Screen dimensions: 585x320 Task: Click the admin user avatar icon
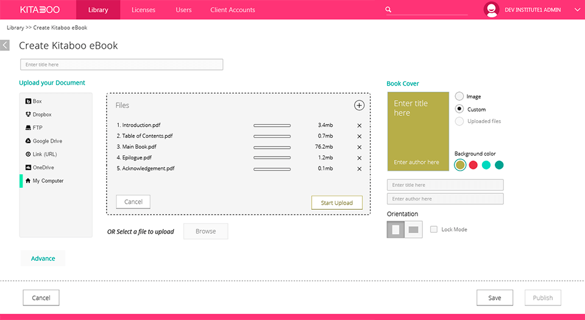tap(491, 10)
